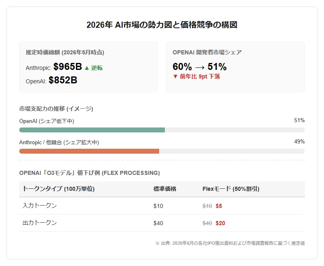Screen dimensions: 324x266
Task: Select the Anthropic $965B valuation figure
Action: click(x=68, y=67)
